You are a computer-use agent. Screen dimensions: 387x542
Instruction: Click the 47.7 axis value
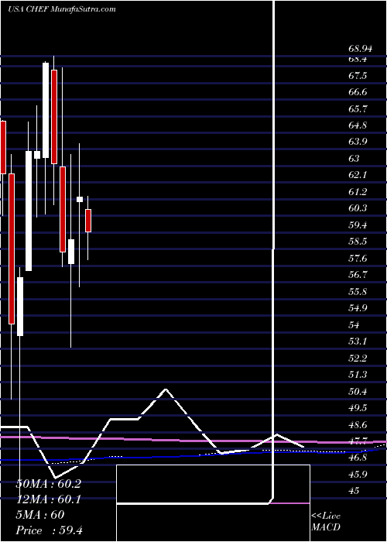point(358,442)
